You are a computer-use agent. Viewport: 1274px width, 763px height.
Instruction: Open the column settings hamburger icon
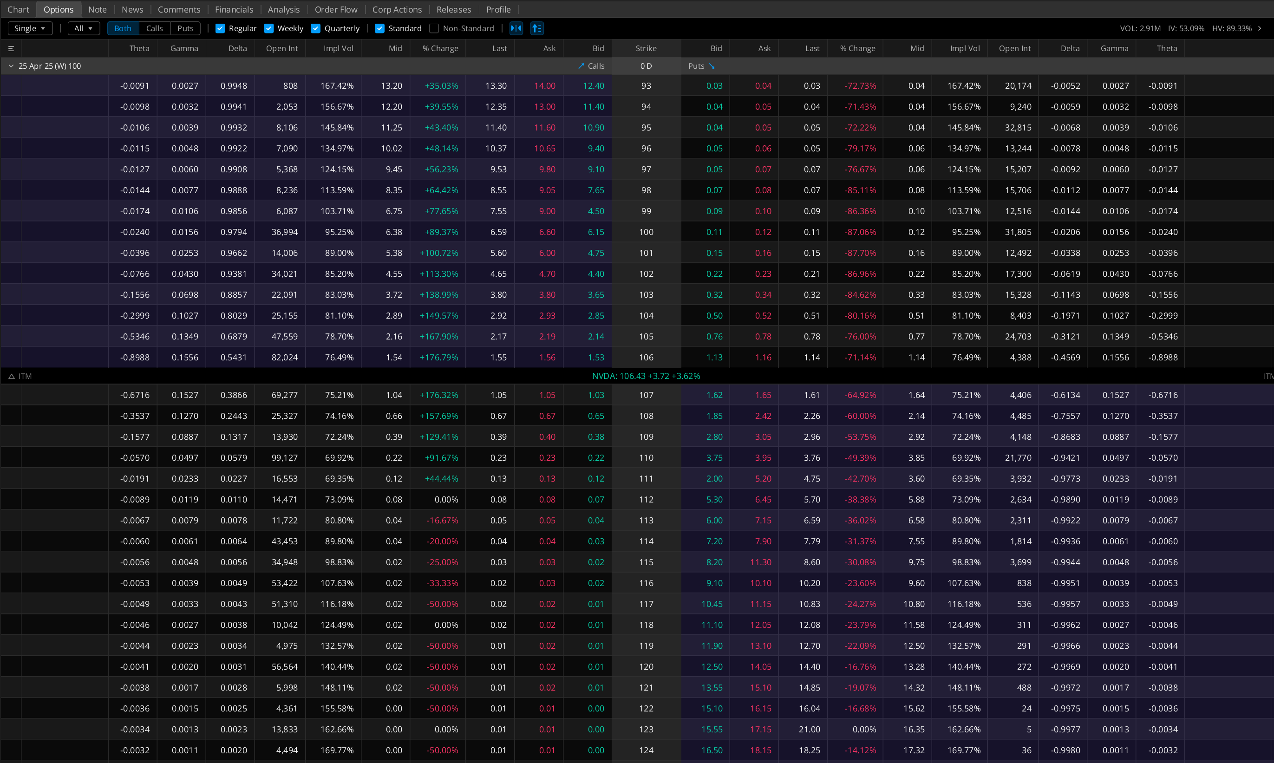point(11,48)
